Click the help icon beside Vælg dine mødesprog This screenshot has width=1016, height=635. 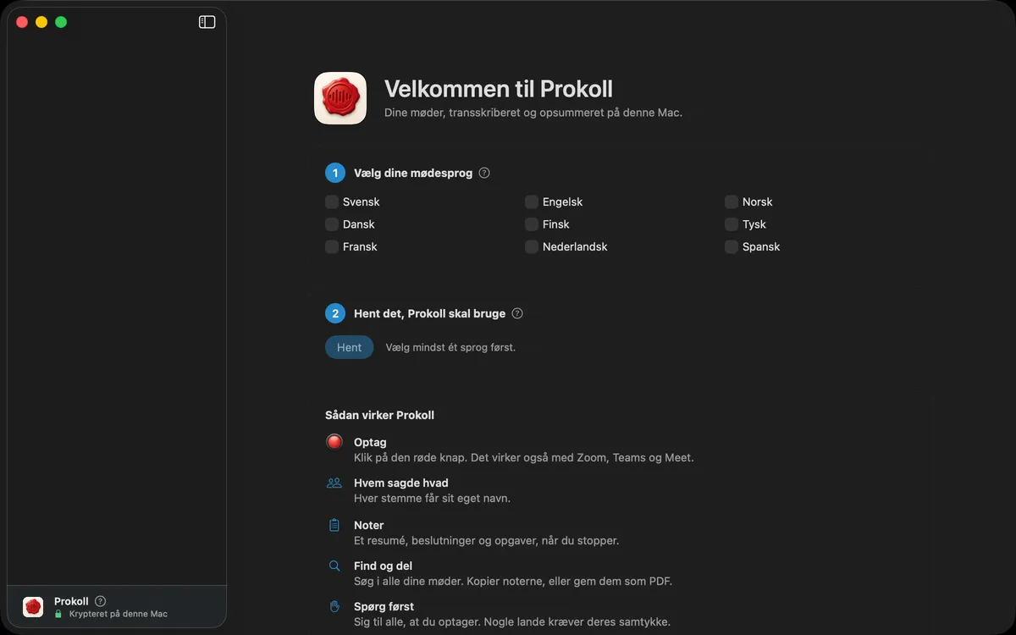pos(484,173)
